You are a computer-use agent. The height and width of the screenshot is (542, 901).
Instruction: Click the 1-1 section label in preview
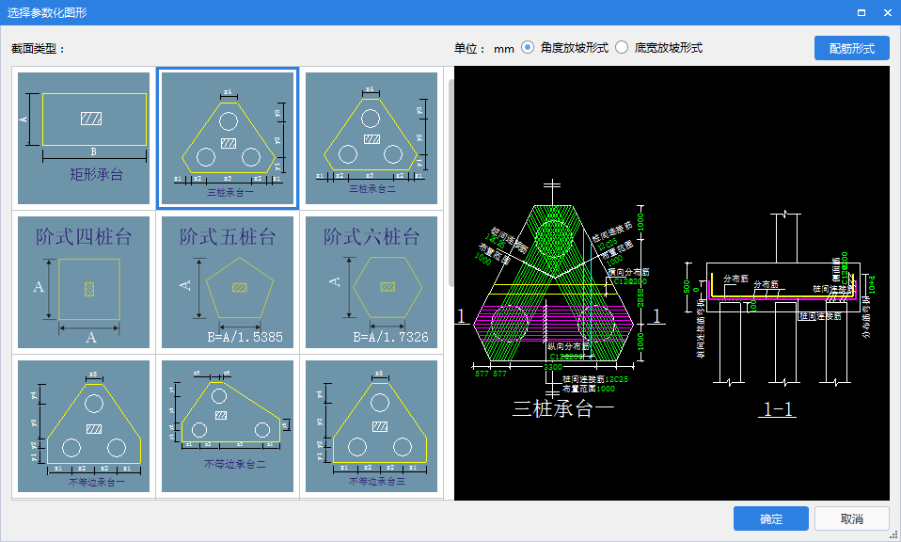coord(778,408)
